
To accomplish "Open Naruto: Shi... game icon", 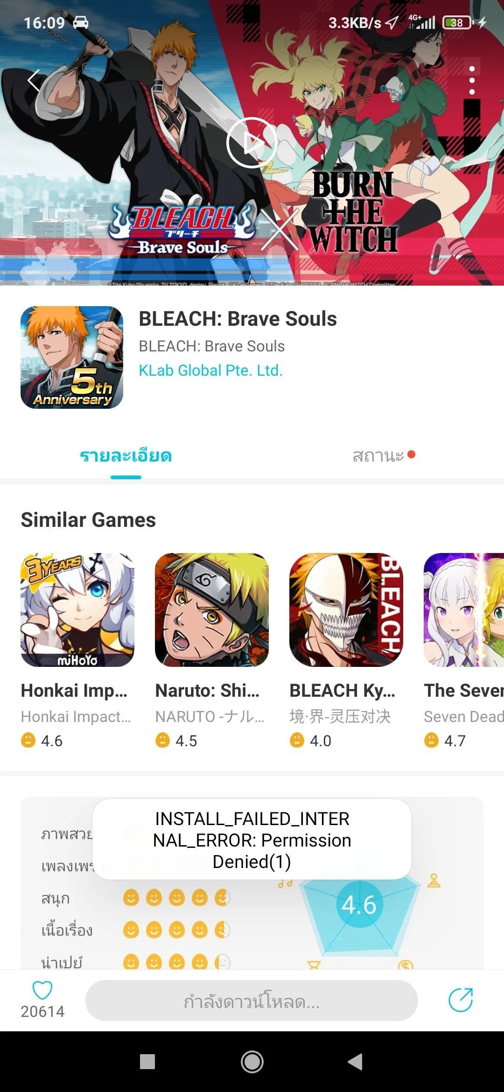I will point(212,610).
